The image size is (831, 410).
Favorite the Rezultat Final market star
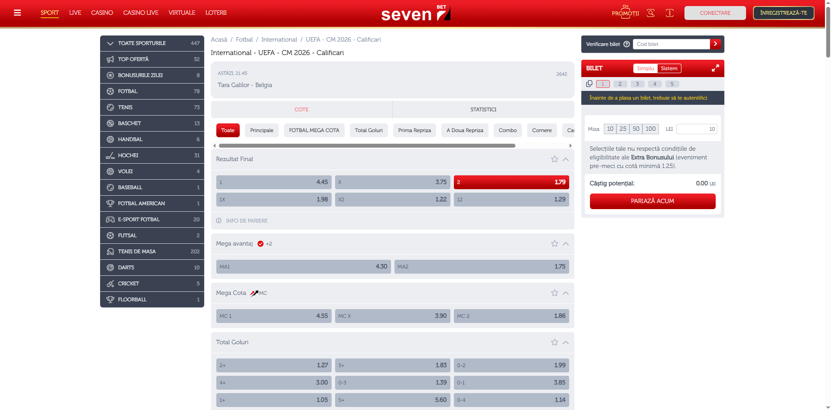pos(554,159)
